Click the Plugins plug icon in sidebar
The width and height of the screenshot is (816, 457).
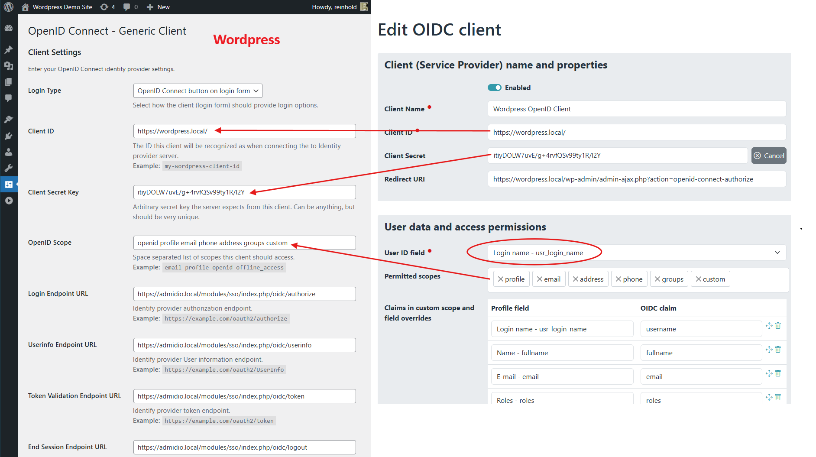[x=9, y=136]
